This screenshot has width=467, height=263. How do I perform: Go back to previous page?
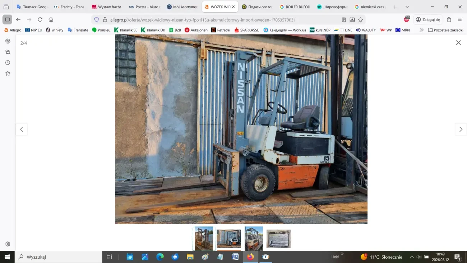pos(18,19)
